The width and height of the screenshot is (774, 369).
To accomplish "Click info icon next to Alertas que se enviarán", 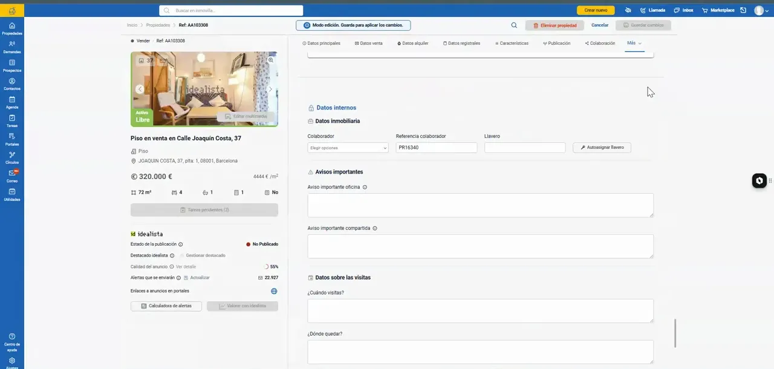I will pyautogui.click(x=178, y=278).
